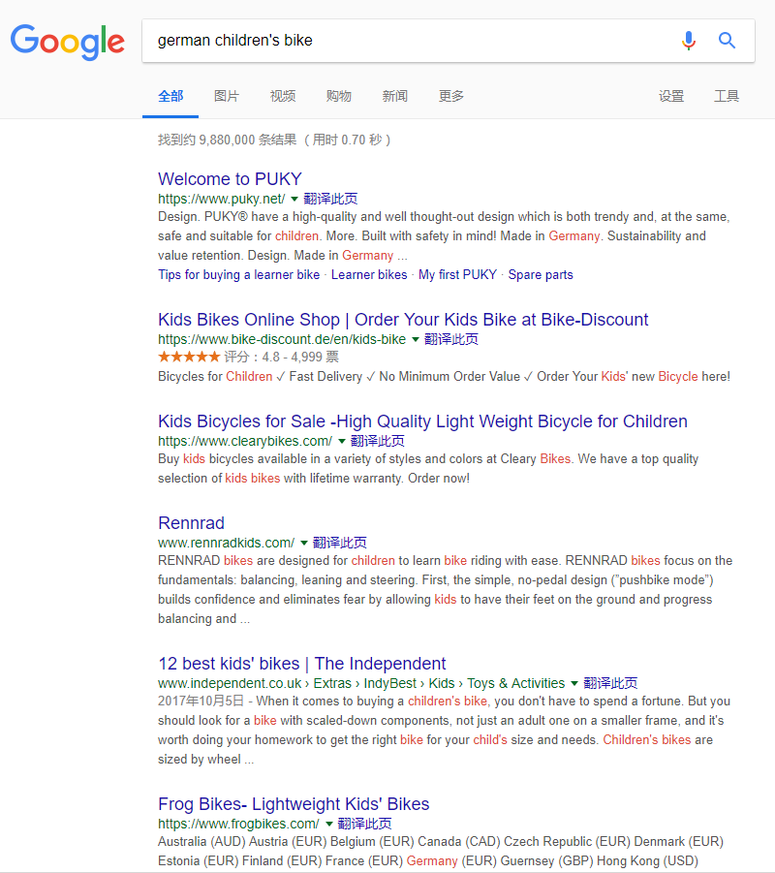Open 设置 search settings

pyautogui.click(x=671, y=96)
